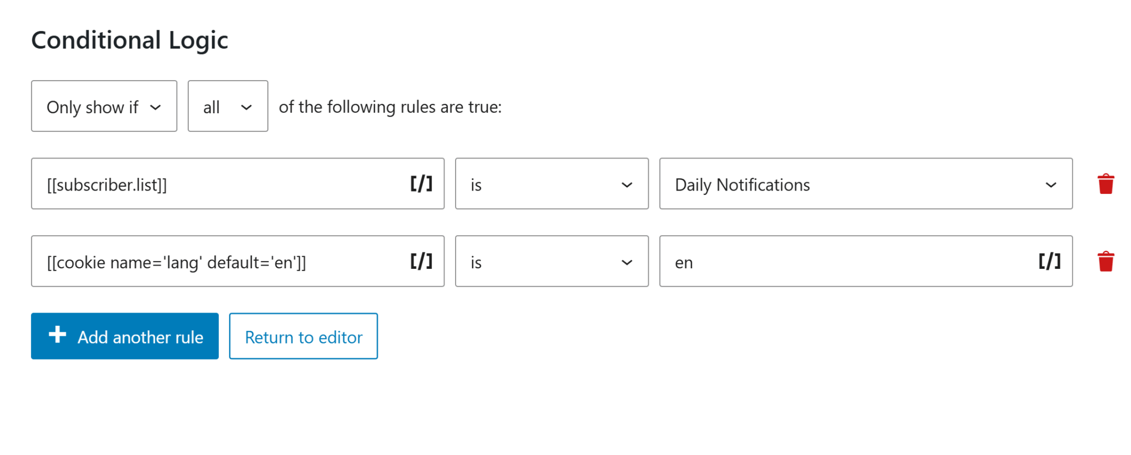Click the chevron beside 'Daily Notifications'
Screen dimensions: 1131x455
1051,184
